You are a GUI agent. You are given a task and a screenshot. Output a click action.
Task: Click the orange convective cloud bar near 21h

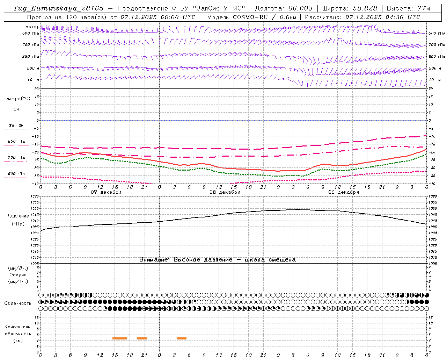(x=142, y=338)
